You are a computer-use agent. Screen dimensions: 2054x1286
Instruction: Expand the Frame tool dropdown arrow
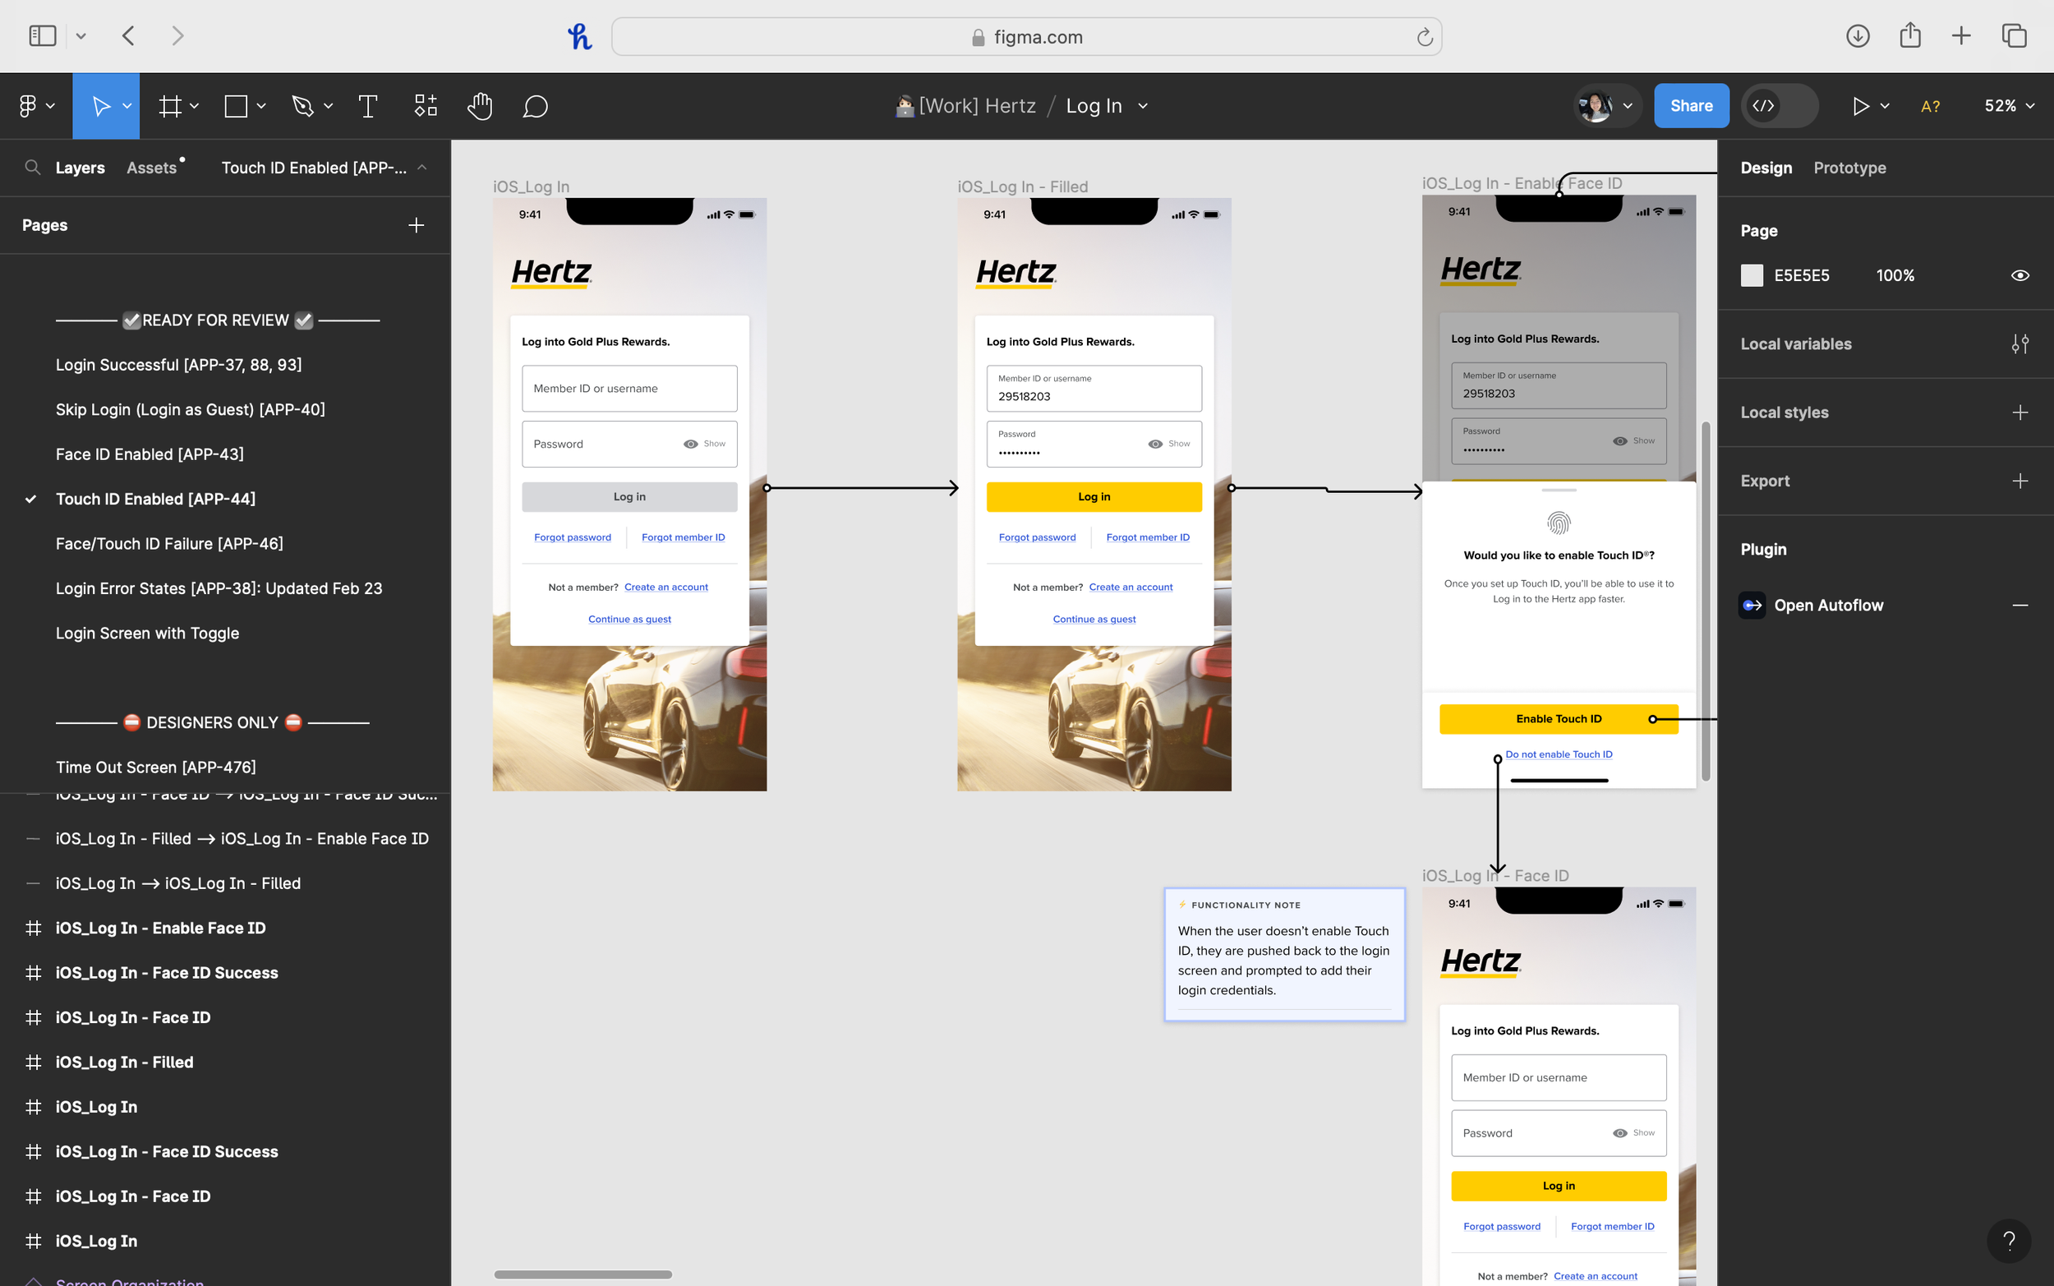pos(195,106)
